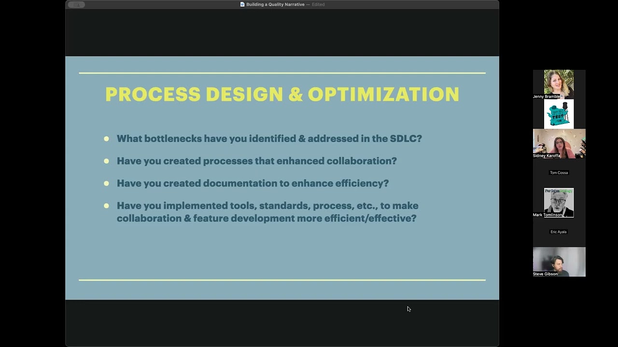This screenshot has height=347, width=618.
Task: Click the Jenny Bramble name label
Action: [547, 96]
